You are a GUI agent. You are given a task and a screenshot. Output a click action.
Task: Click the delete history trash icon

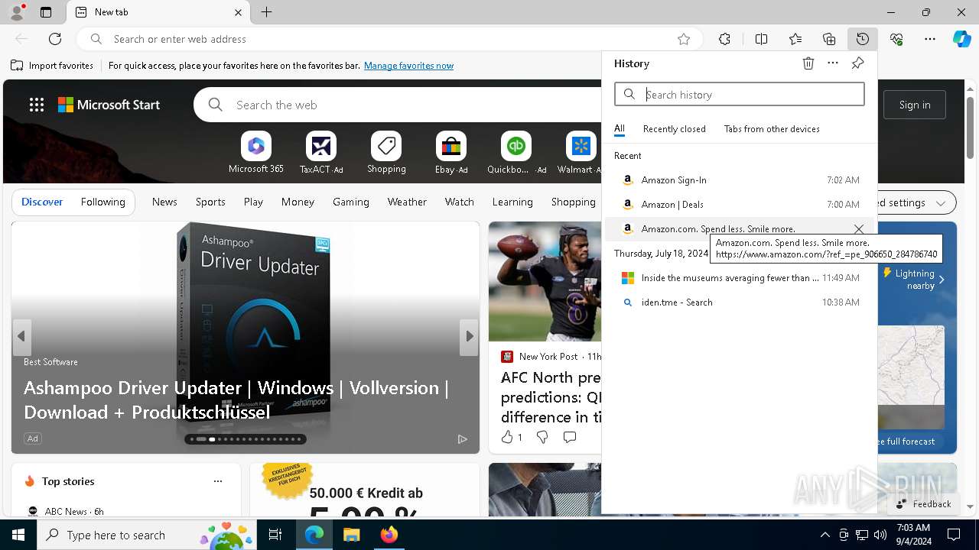click(x=808, y=63)
